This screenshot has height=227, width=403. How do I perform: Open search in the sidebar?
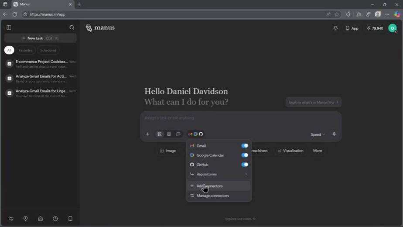click(x=72, y=28)
